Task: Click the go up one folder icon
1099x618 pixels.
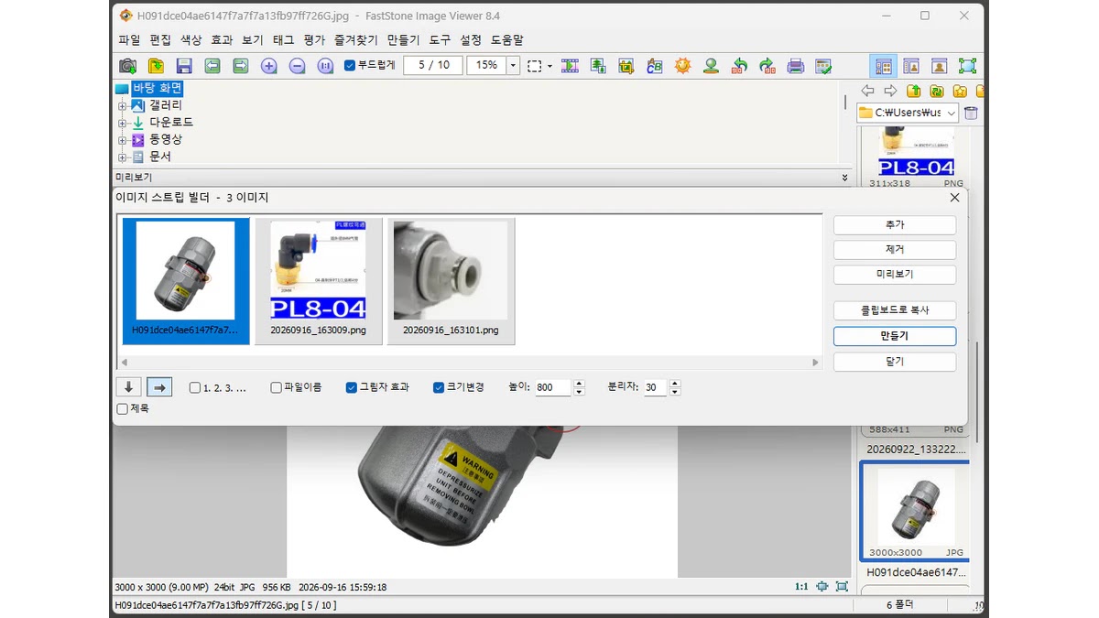Action: pyautogui.click(x=914, y=91)
